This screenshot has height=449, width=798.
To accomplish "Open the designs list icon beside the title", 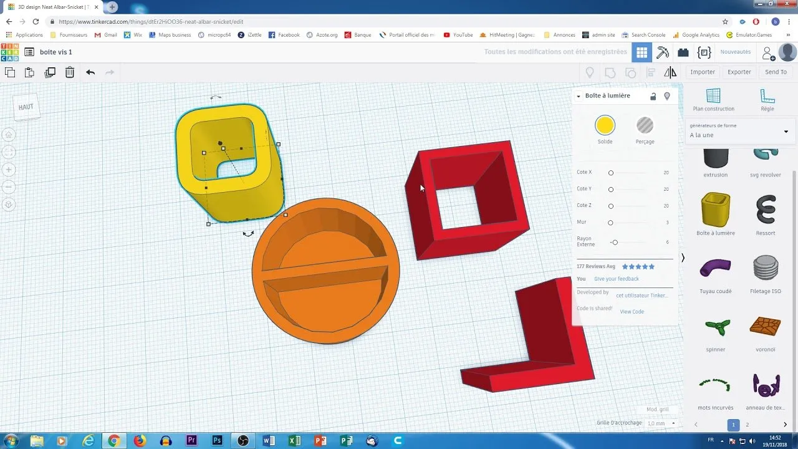I will coord(29,52).
